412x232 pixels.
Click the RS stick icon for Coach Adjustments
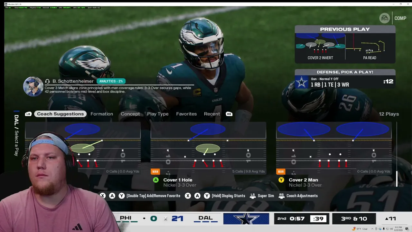282,196
